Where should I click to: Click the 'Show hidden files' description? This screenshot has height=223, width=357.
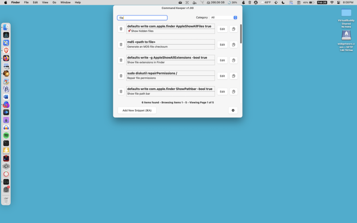tap(170, 31)
